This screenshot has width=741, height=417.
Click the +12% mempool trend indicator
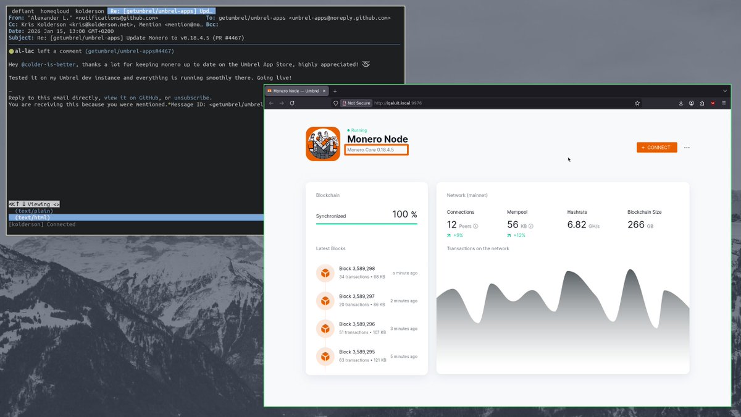pyautogui.click(x=516, y=235)
